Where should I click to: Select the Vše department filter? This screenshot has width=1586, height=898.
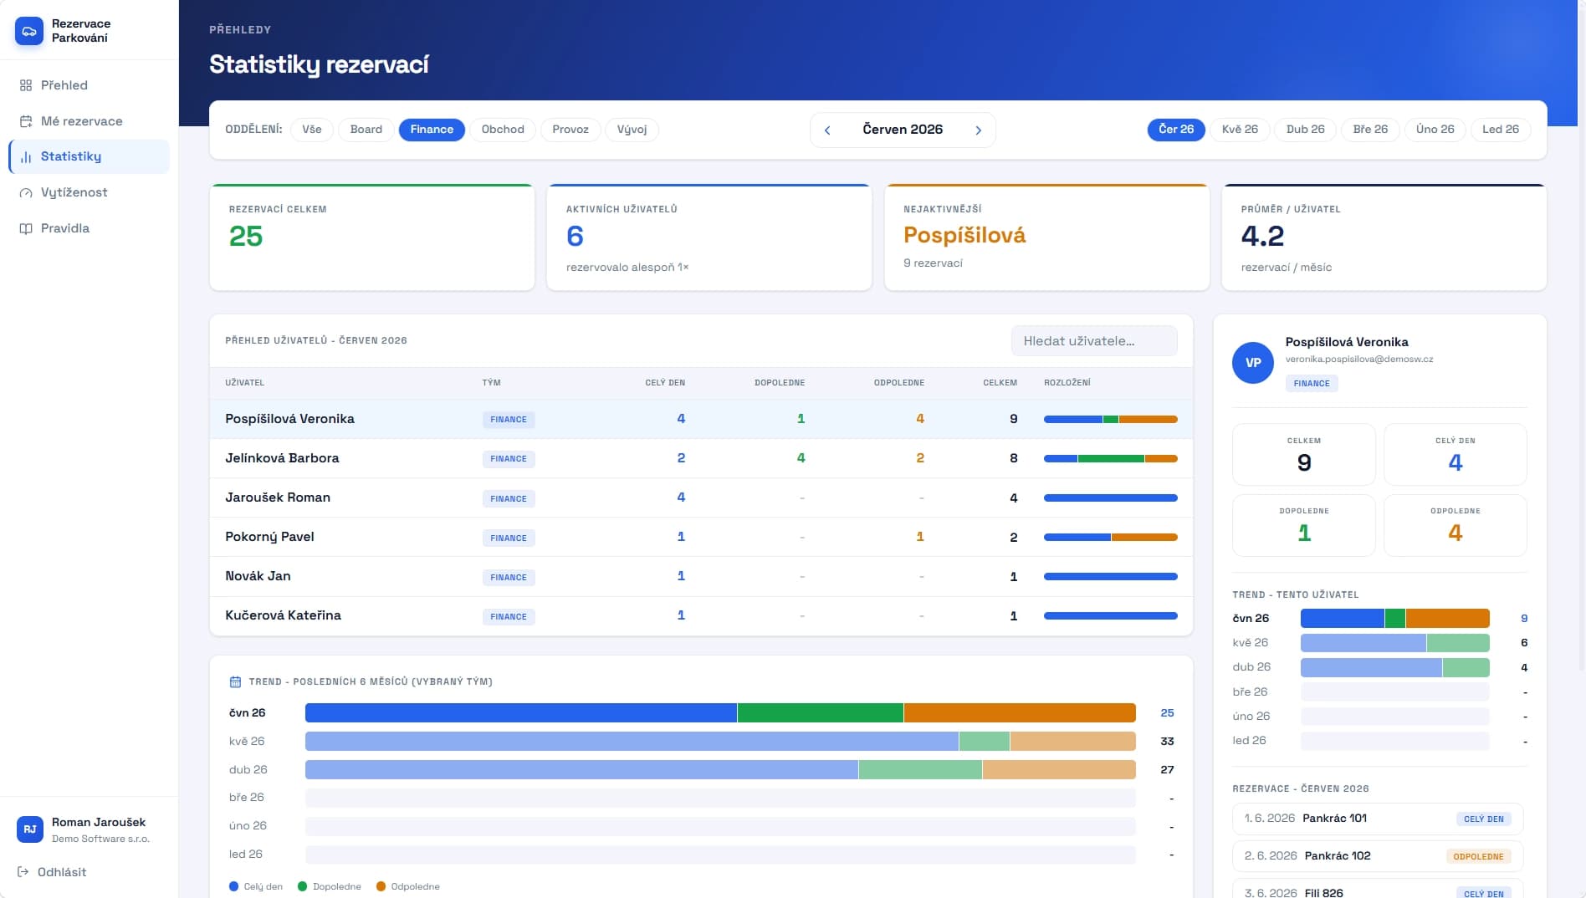[312, 130]
